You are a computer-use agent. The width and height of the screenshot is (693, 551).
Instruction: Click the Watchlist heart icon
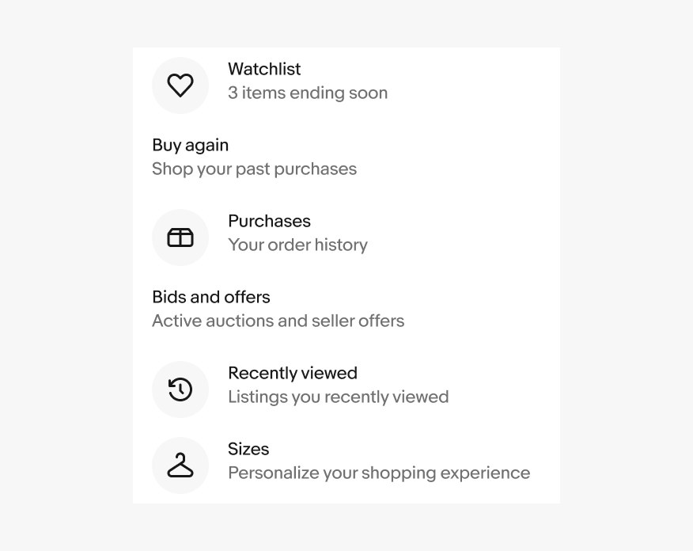pyautogui.click(x=180, y=85)
